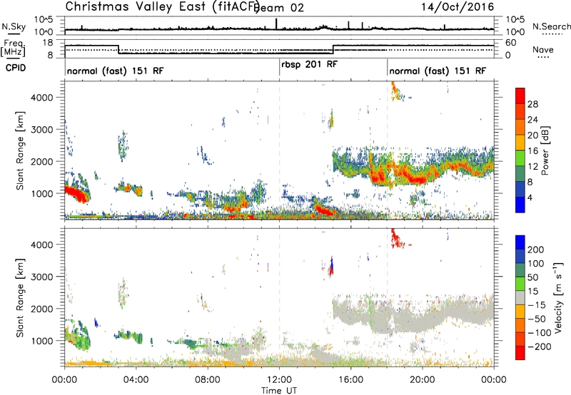
Task: Click the '28' tick on the power colorbar
Action: [532, 104]
